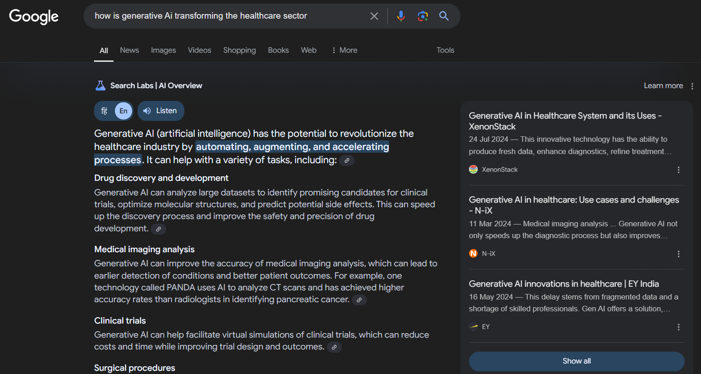Open source link after Clinical trials paragraph
Viewport: 701px width, 374px height.
[334, 347]
